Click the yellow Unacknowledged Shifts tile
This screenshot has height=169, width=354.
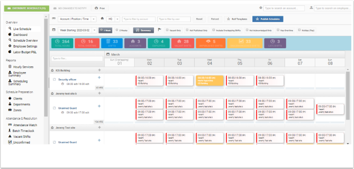[x=245, y=43]
